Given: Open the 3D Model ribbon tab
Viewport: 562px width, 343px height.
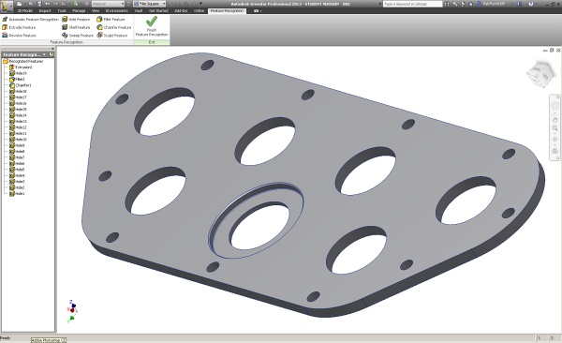Looking at the screenshot, I should pyautogui.click(x=24, y=10).
